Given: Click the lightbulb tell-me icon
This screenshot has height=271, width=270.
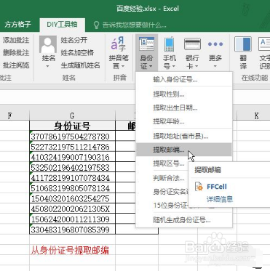Looking at the screenshot, I should 96,25.
